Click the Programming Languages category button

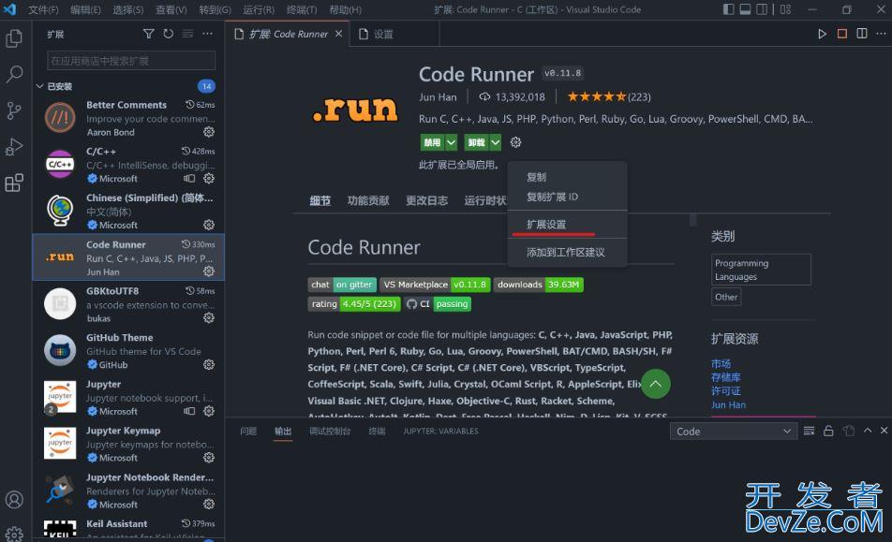coord(761,270)
